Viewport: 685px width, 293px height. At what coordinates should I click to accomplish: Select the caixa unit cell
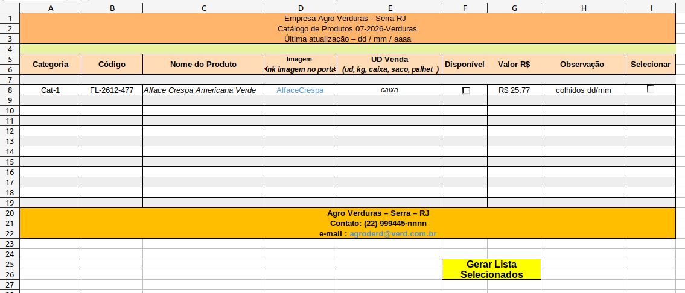389,90
